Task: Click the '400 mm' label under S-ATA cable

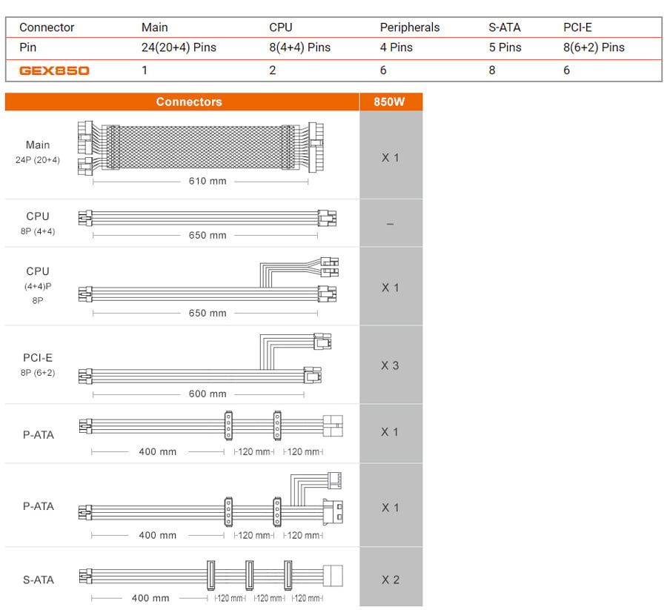Action: click(x=150, y=598)
